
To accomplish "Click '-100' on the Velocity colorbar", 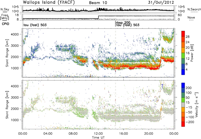I will click(190, 117).
